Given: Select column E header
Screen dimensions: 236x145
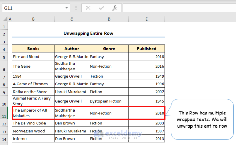Looking at the screenshot, I should tap(146, 19).
